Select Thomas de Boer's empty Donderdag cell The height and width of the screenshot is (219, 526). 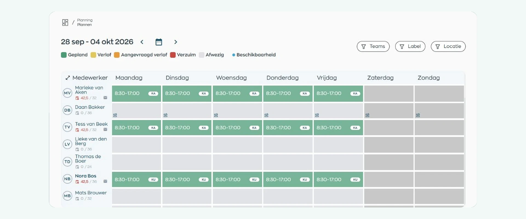pyautogui.click(x=288, y=162)
